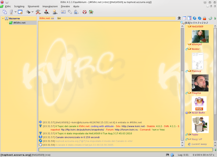Open the Impostazioni menu
Screen dimensions: 217x157
point(50,6)
